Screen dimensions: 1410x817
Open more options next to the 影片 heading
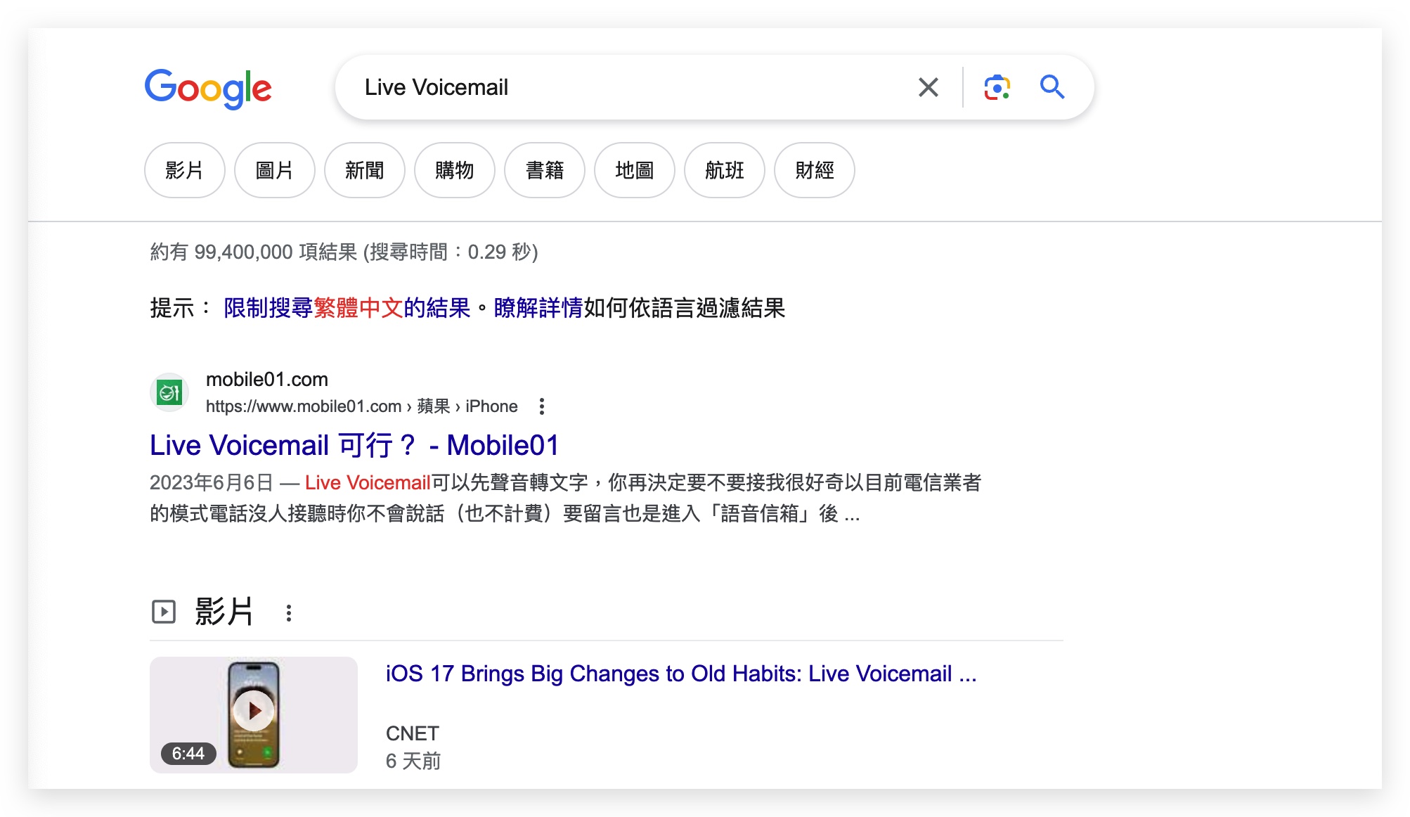point(288,613)
